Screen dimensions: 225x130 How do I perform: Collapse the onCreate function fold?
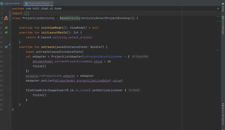click(11, 47)
